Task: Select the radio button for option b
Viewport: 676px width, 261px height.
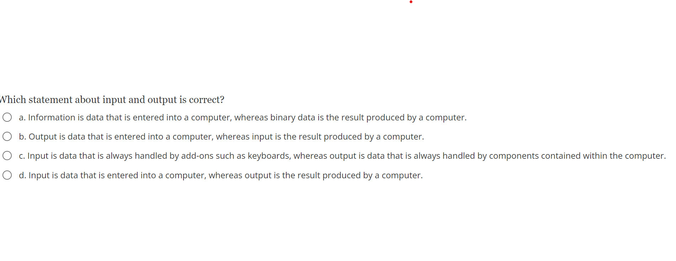Action: click(x=7, y=136)
